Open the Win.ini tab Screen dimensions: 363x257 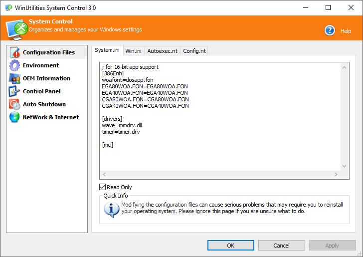(133, 51)
